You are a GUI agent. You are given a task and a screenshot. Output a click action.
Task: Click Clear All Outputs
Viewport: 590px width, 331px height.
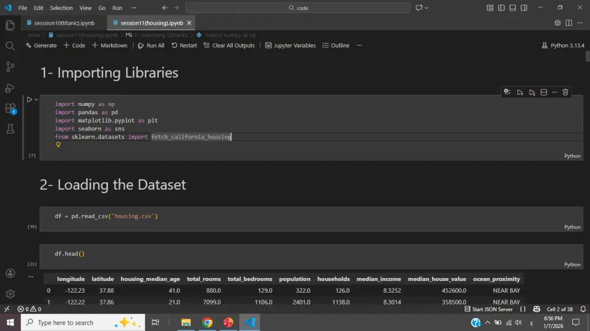(x=229, y=45)
